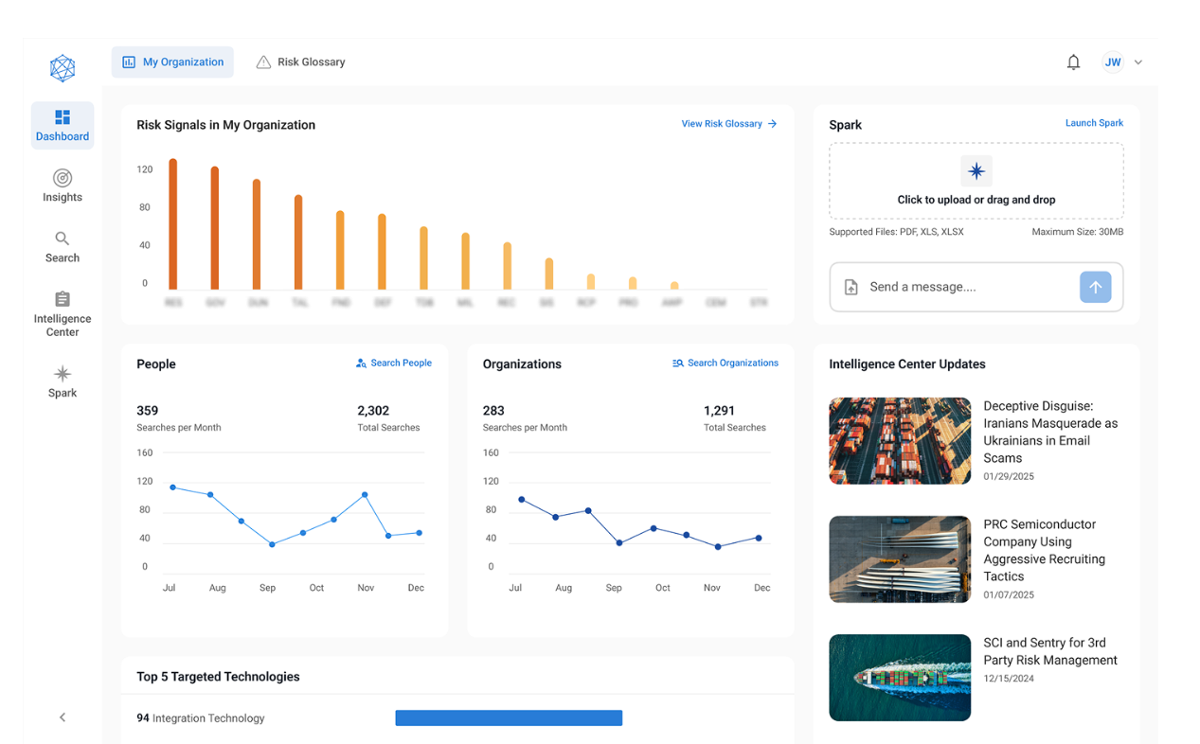Open Search in the sidebar
Viewport: 1200px width, 744px height.
63,246
